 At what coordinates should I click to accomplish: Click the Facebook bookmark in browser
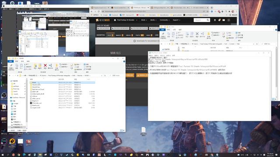point(114,15)
